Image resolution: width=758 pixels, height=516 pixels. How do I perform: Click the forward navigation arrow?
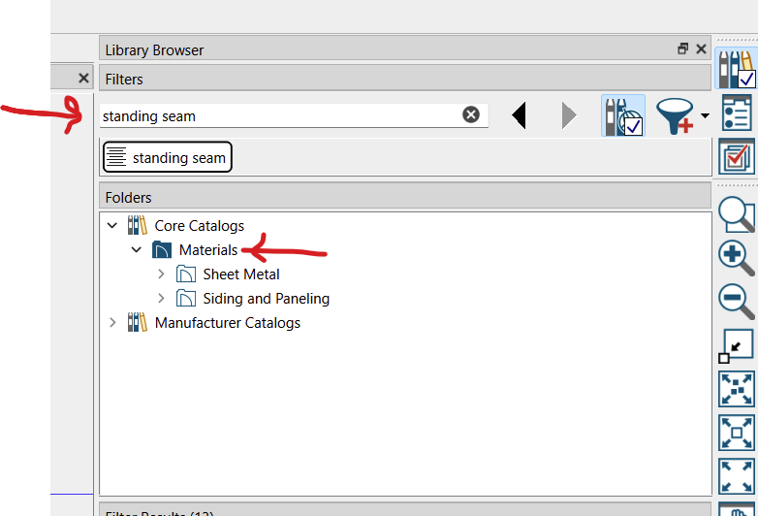tap(569, 116)
